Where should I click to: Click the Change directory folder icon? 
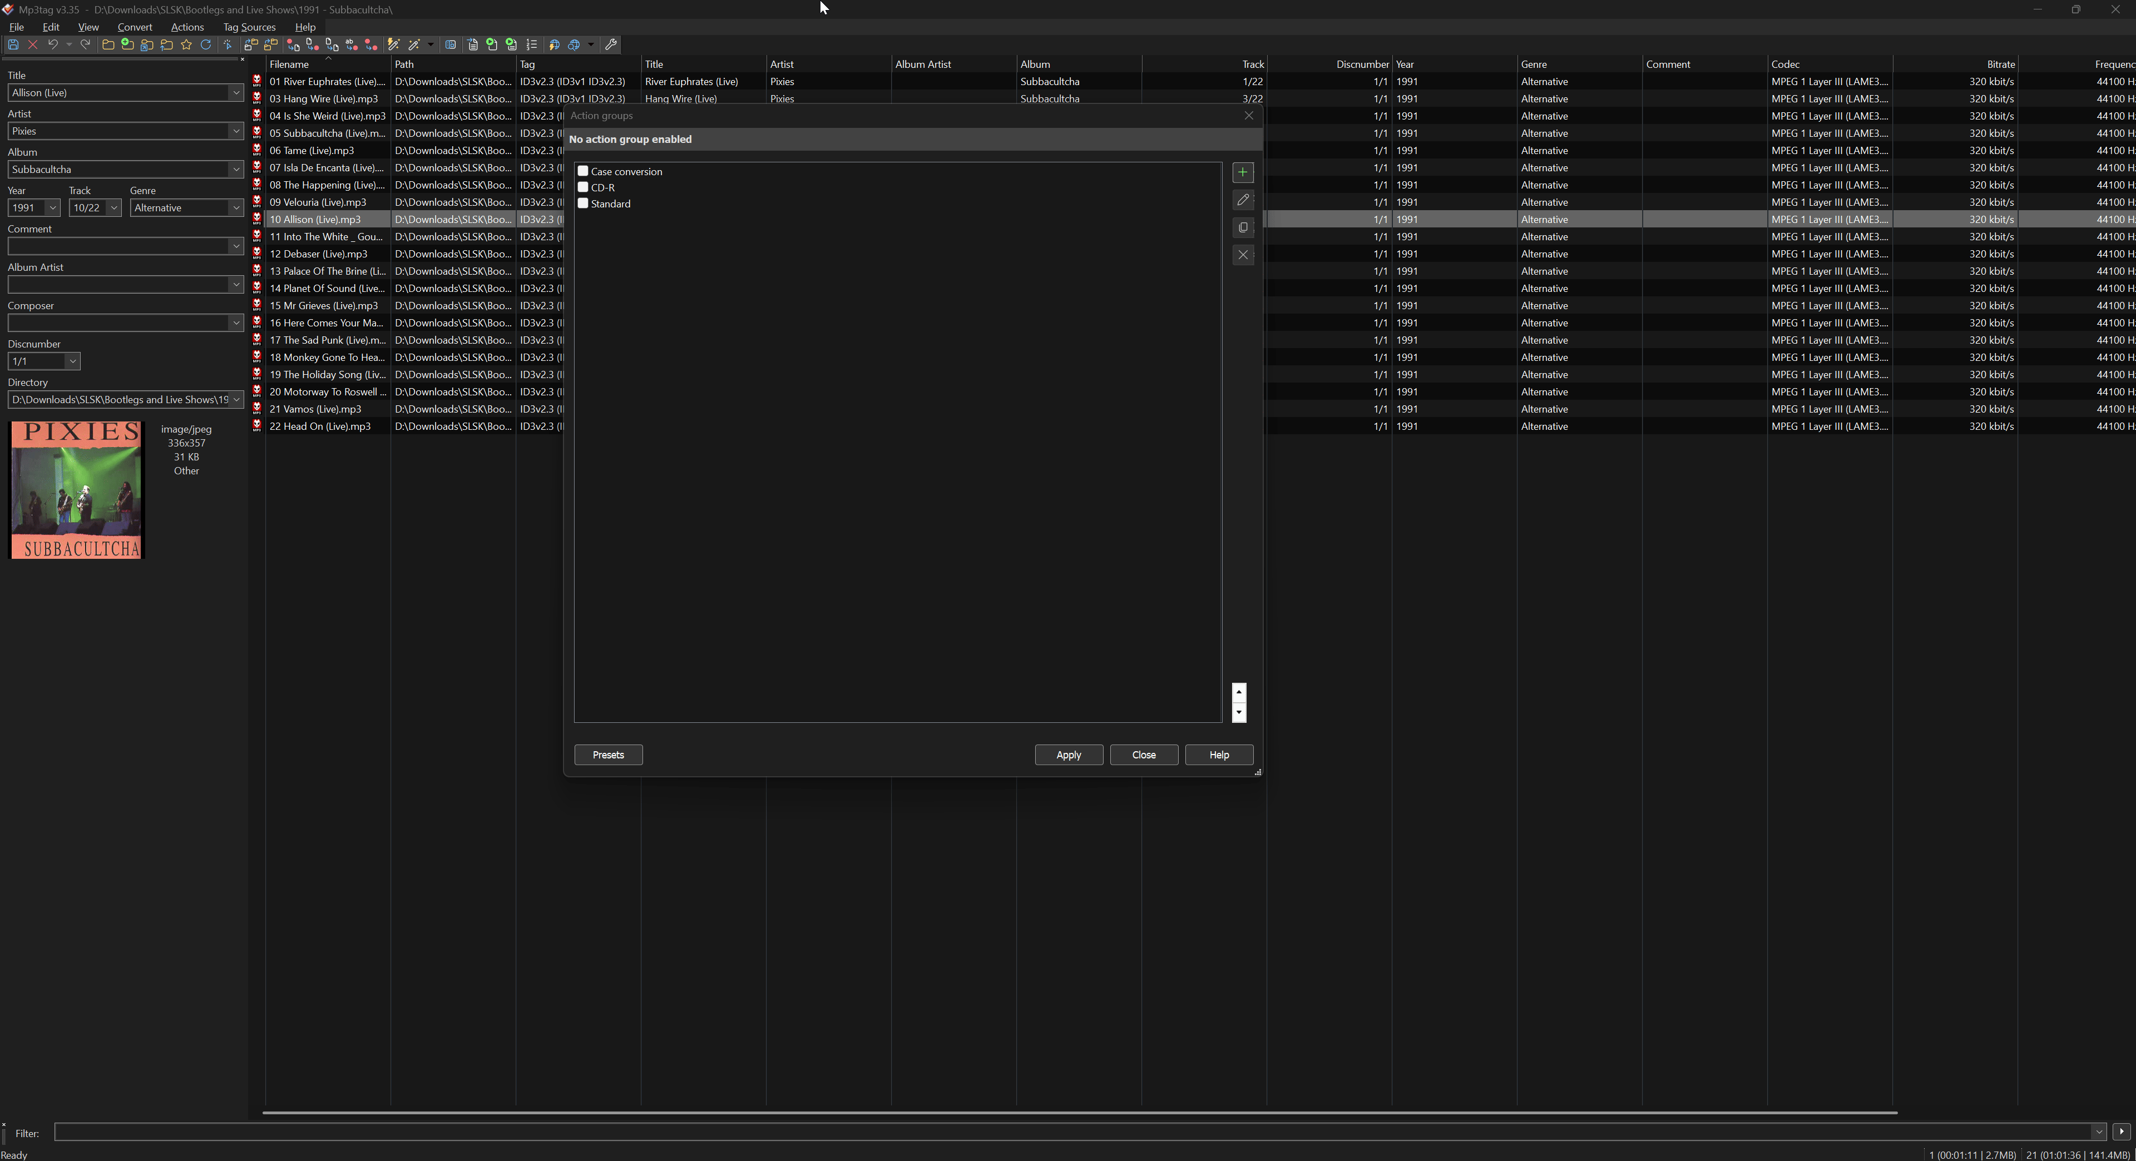point(108,44)
